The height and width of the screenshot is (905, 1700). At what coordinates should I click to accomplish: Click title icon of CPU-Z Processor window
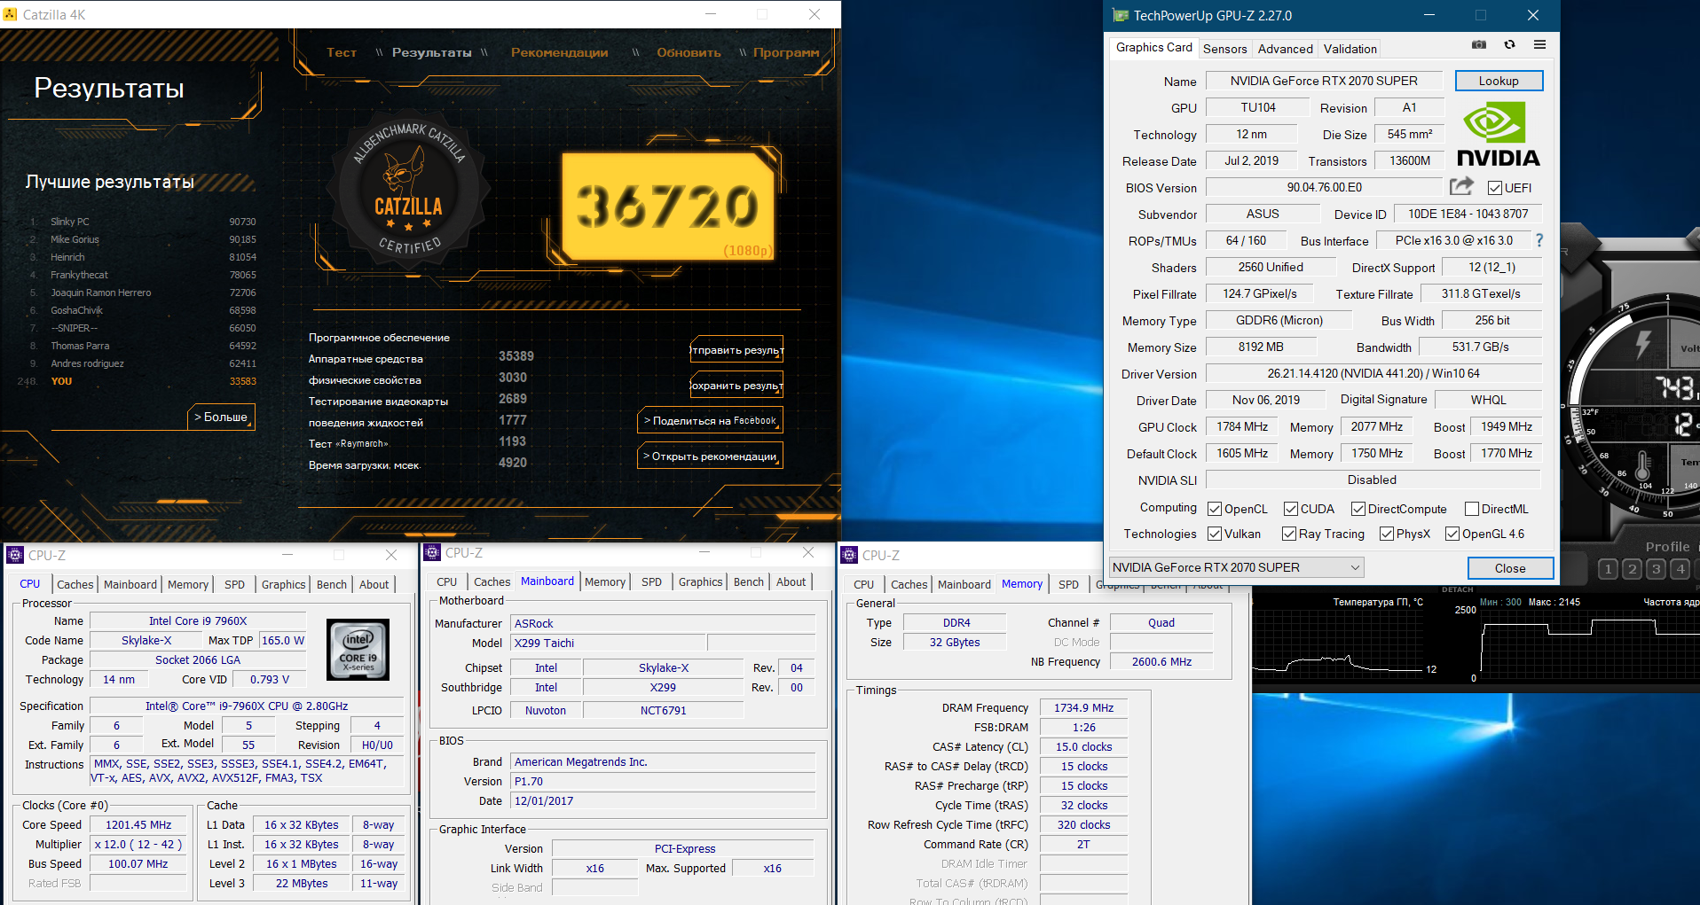pos(15,555)
